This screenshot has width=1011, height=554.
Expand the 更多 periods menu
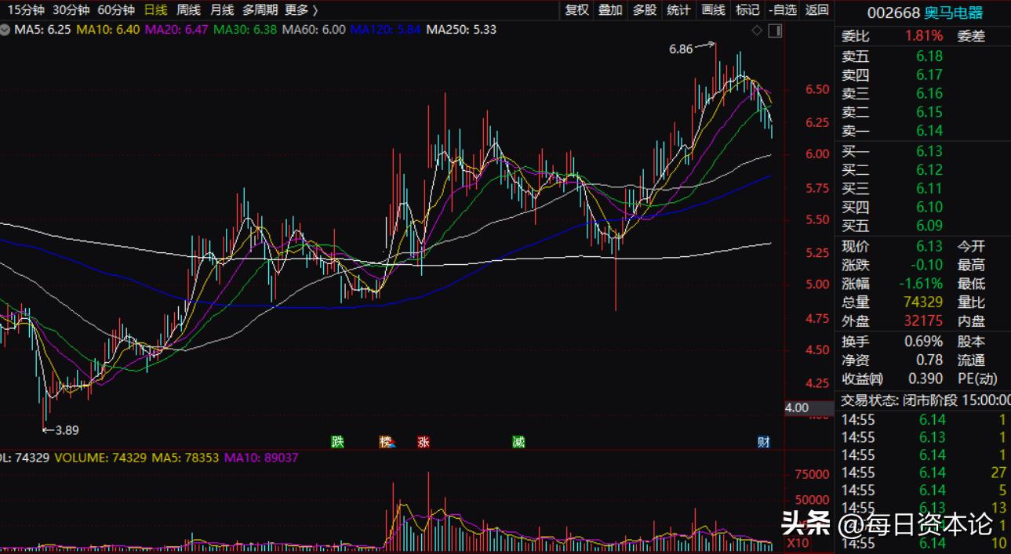point(301,10)
